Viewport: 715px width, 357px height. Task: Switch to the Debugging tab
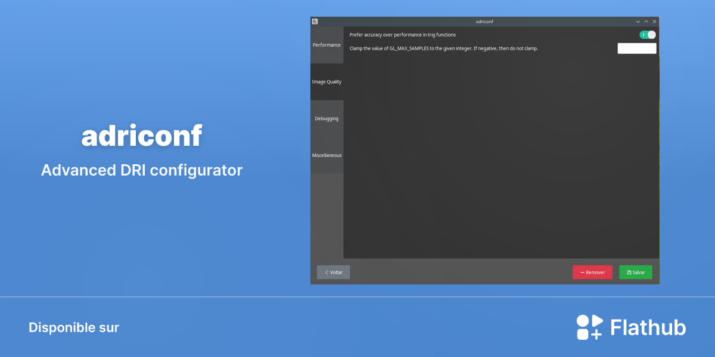click(x=327, y=118)
